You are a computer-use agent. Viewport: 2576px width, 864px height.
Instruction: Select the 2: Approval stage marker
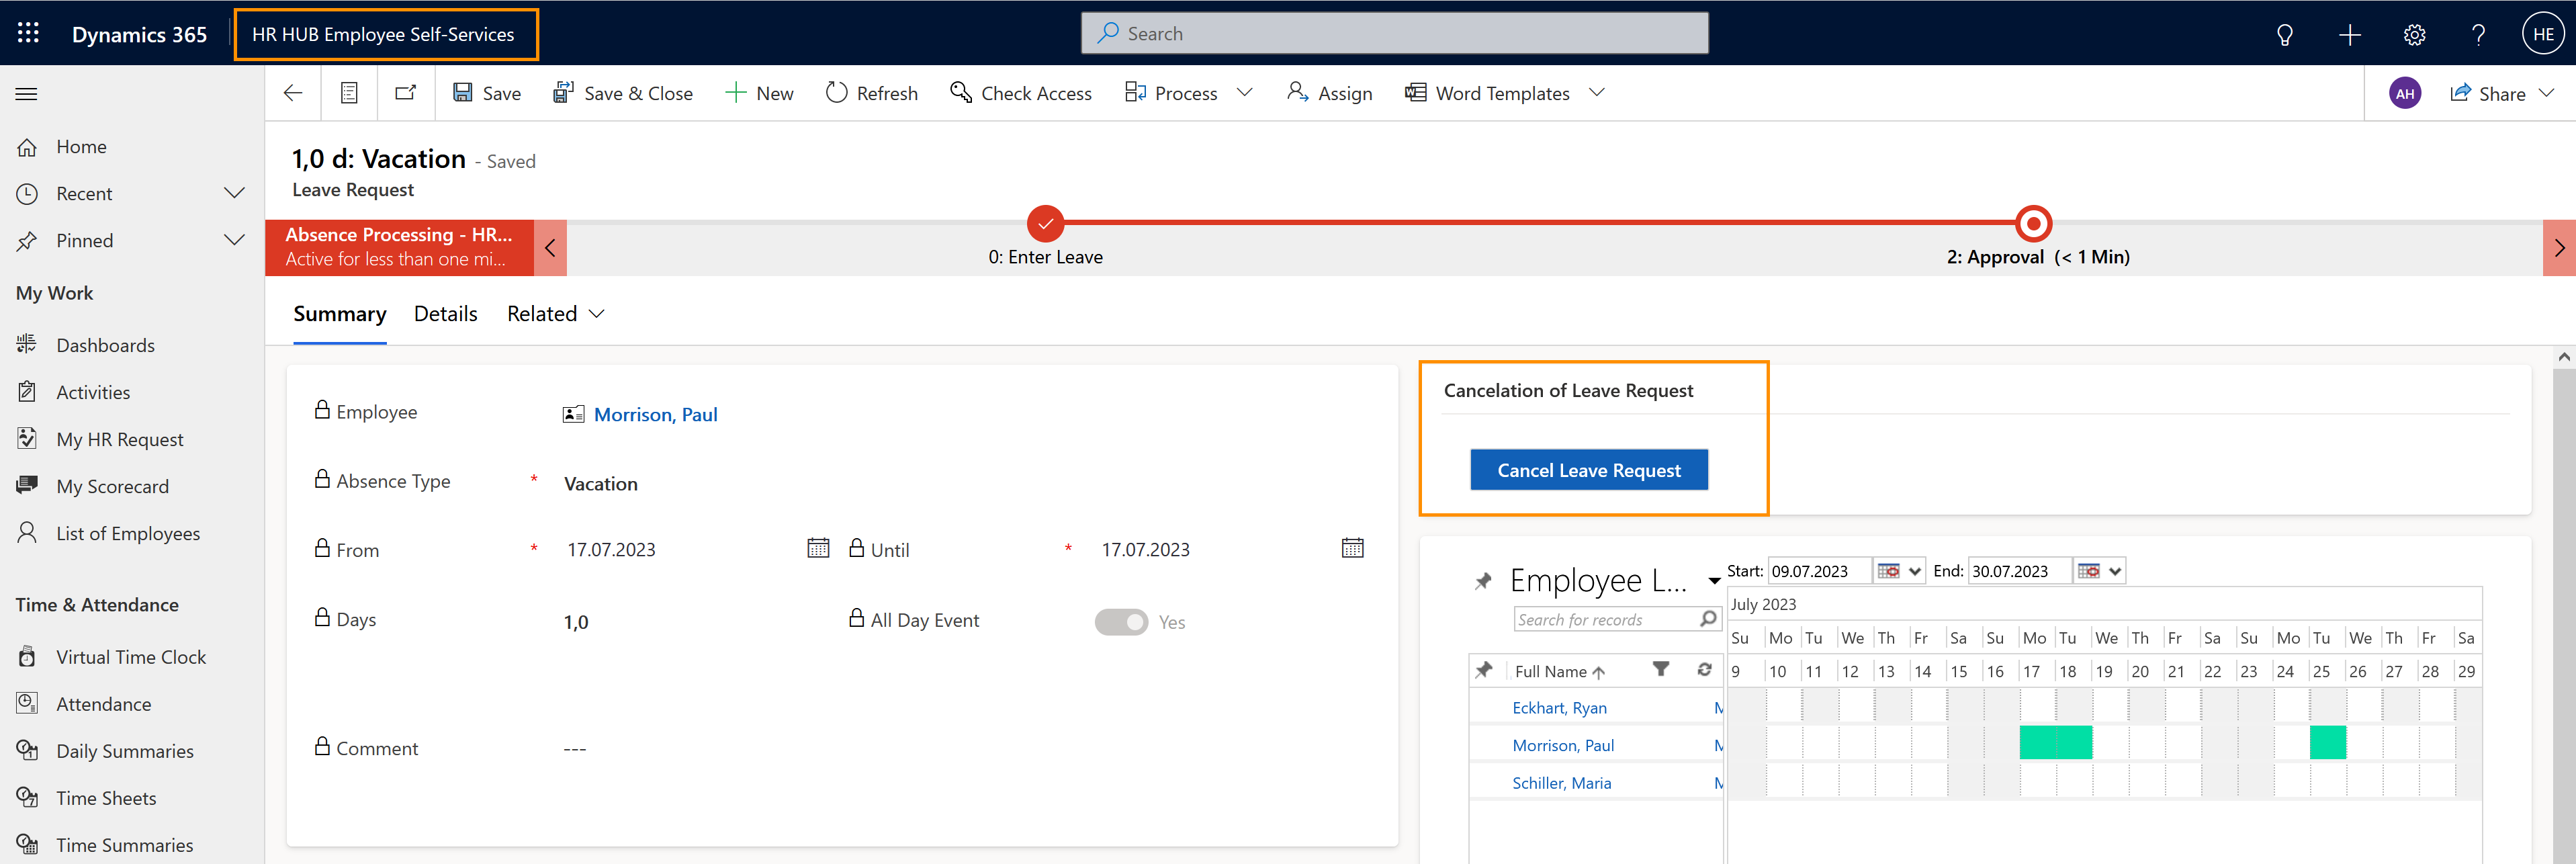(2033, 223)
